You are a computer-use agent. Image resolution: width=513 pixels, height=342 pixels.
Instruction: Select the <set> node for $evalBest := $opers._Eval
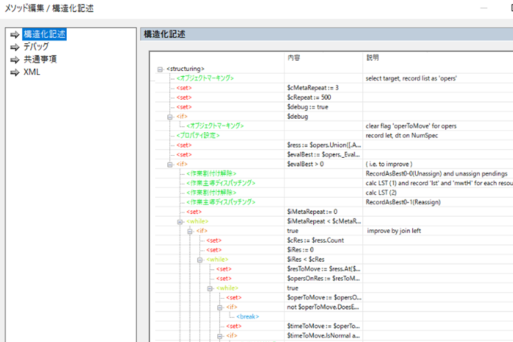[184, 154]
